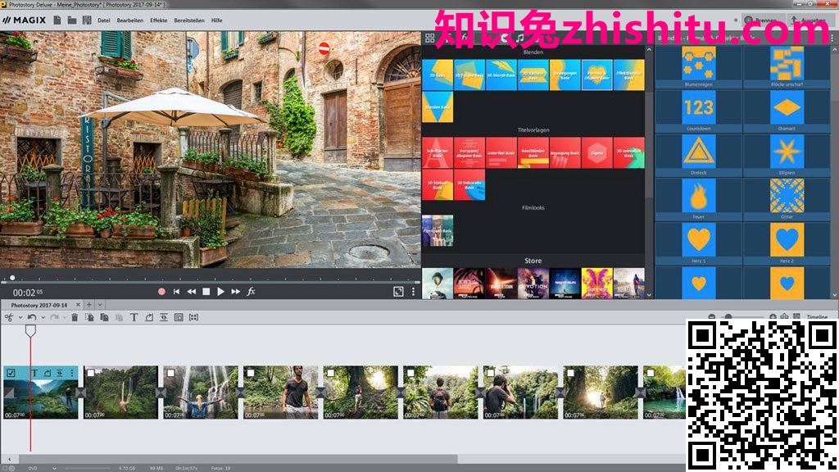Image resolution: width=839 pixels, height=472 pixels.
Task: Close the Photostory 2017-09-14 tab
Action: pyautogui.click(x=78, y=305)
